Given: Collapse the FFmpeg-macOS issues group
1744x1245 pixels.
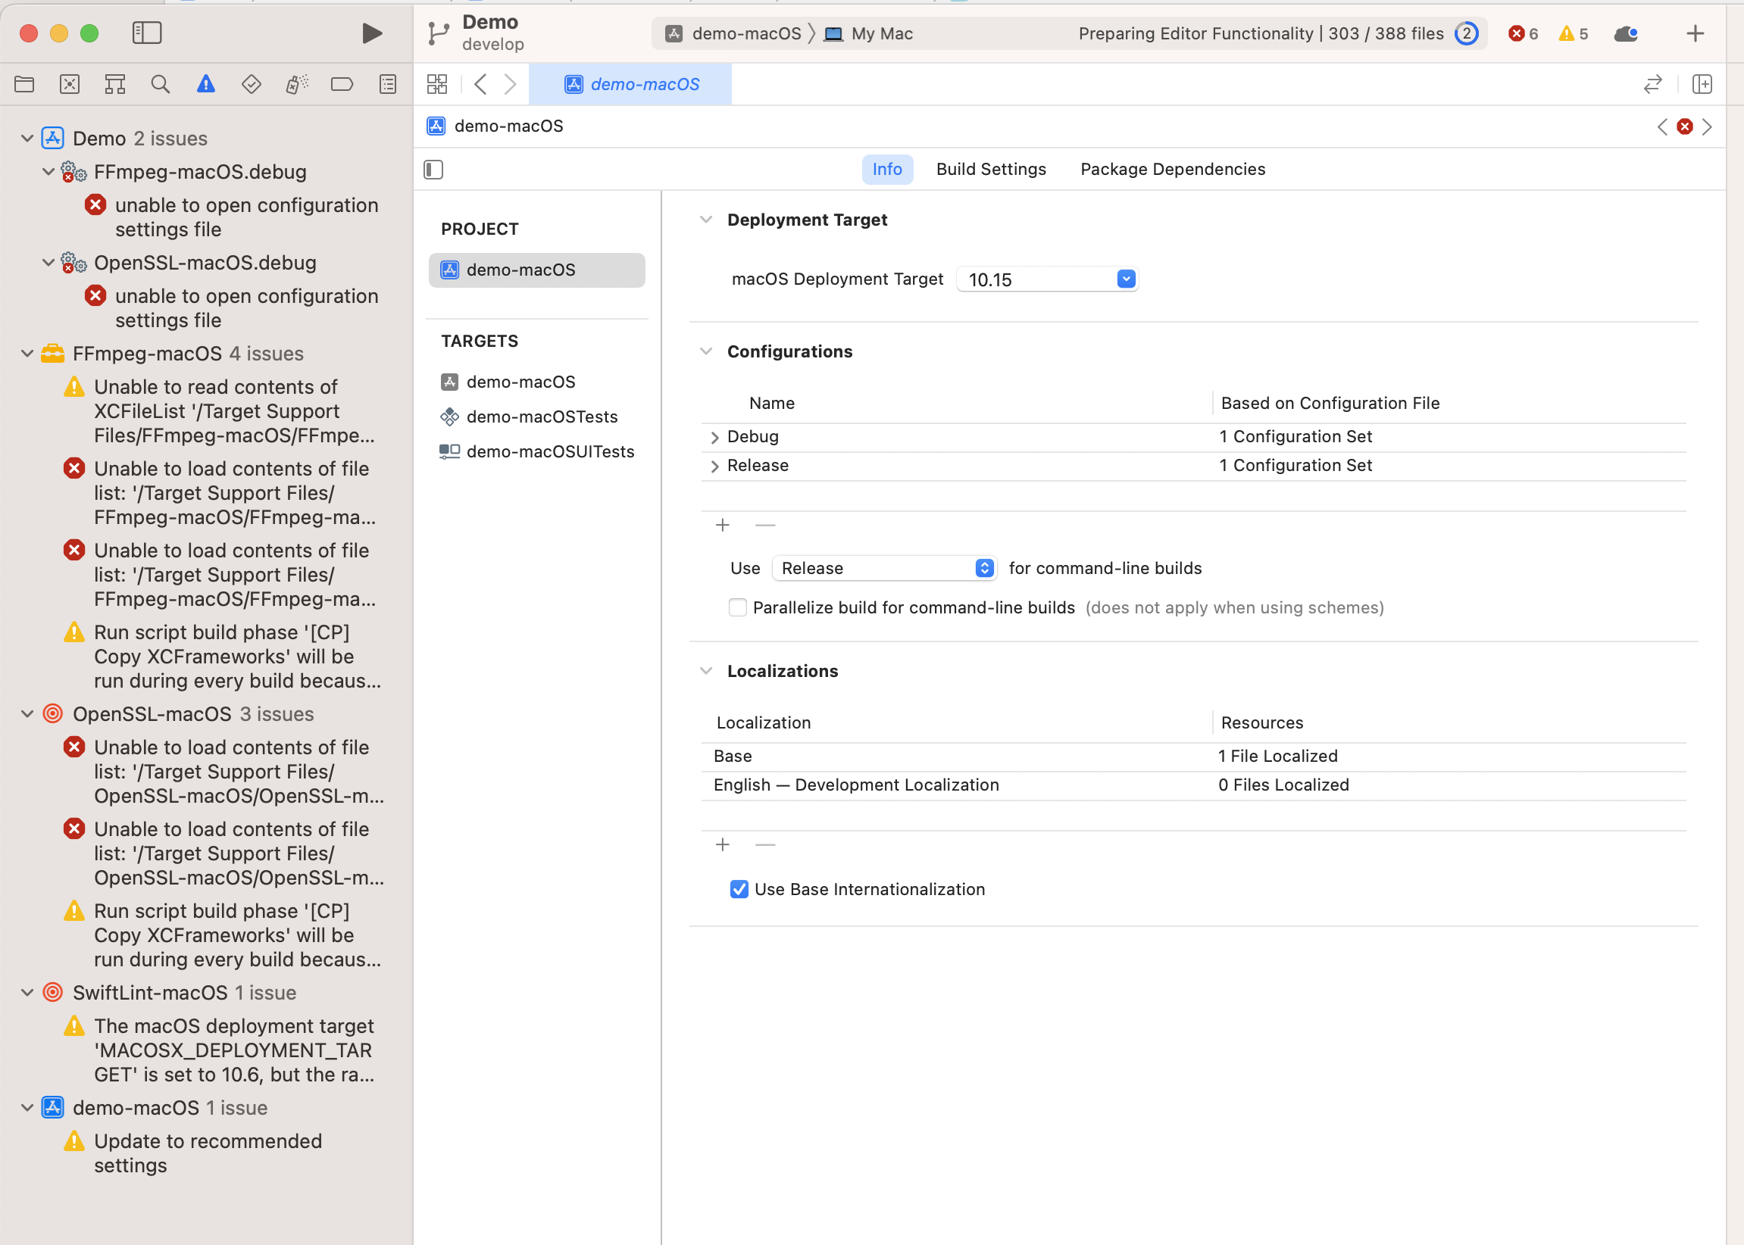Looking at the screenshot, I should (27, 354).
